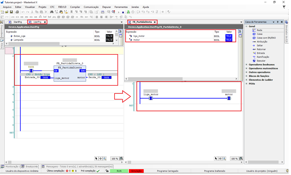Click the Stop icon in toolbar
This screenshot has height=175, width=291.
123,12
